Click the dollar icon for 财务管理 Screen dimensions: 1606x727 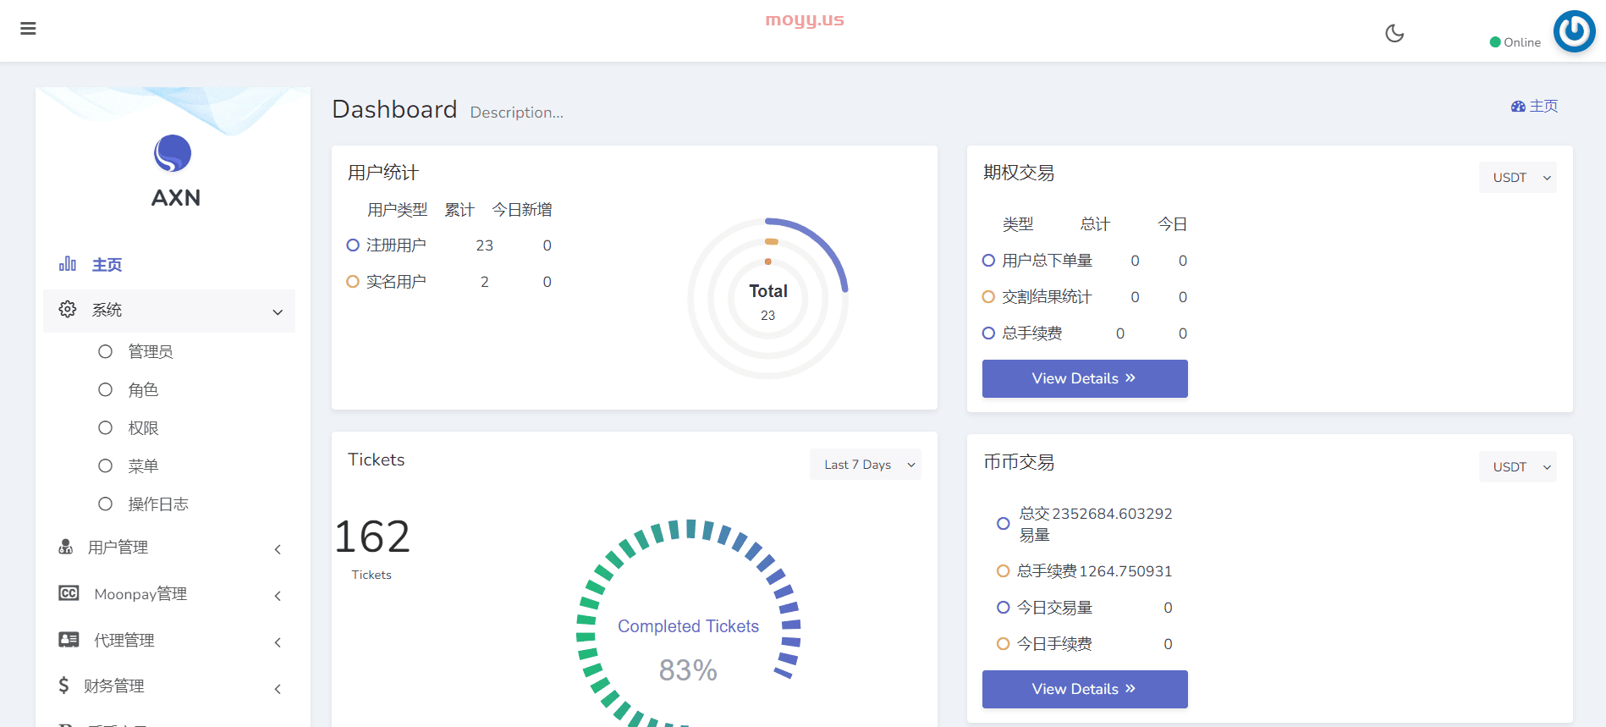click(63, 685)
